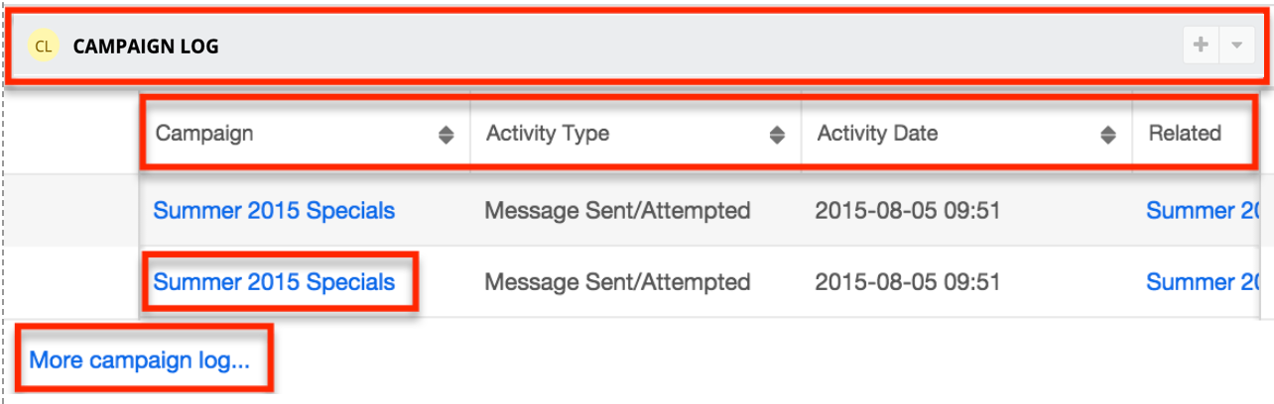Click the Related column header
The height and width of the screenshot is (404, 1274).
pyautogui.click(x=1185, y=133)
